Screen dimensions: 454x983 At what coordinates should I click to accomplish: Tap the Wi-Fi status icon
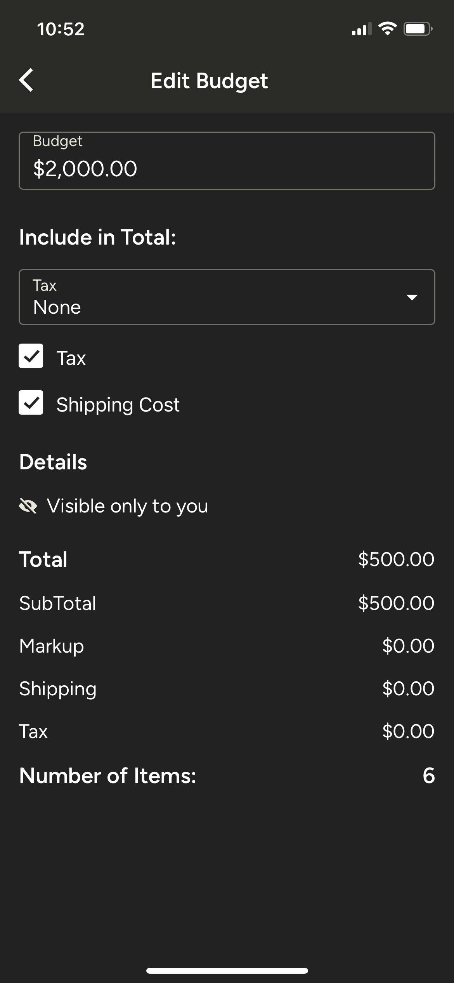(x=387, y=29)
